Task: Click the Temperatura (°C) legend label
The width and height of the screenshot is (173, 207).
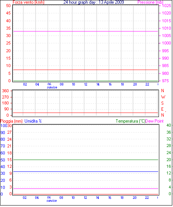Action: [130, 121]
